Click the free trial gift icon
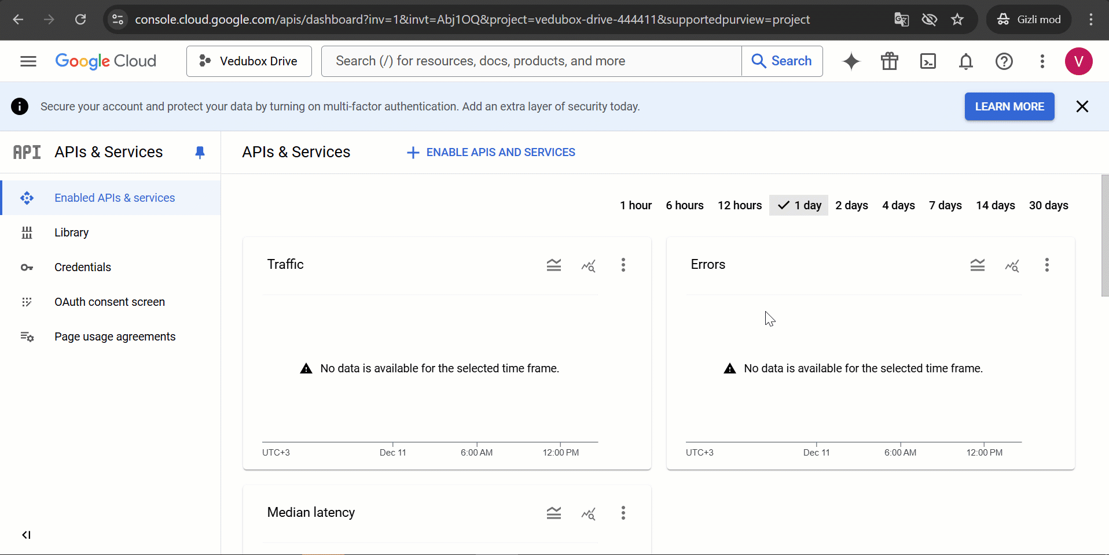 coord(890,61)
